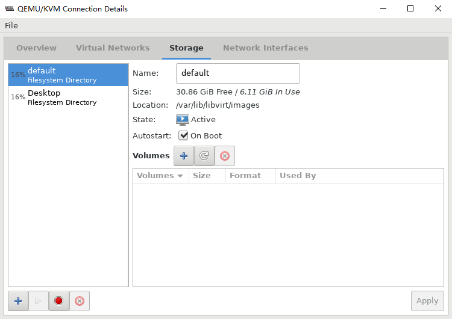This screenshot has height=319, width=452.
Task: Open the Network Interfaces tab
Action: [265, 48]
